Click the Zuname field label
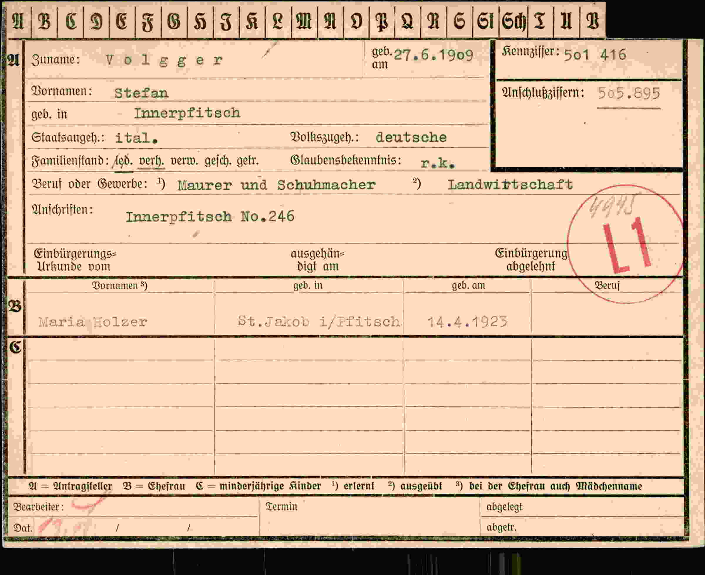Image resolution: width=705 pixels, height=575 pixels. click(55, 60)
